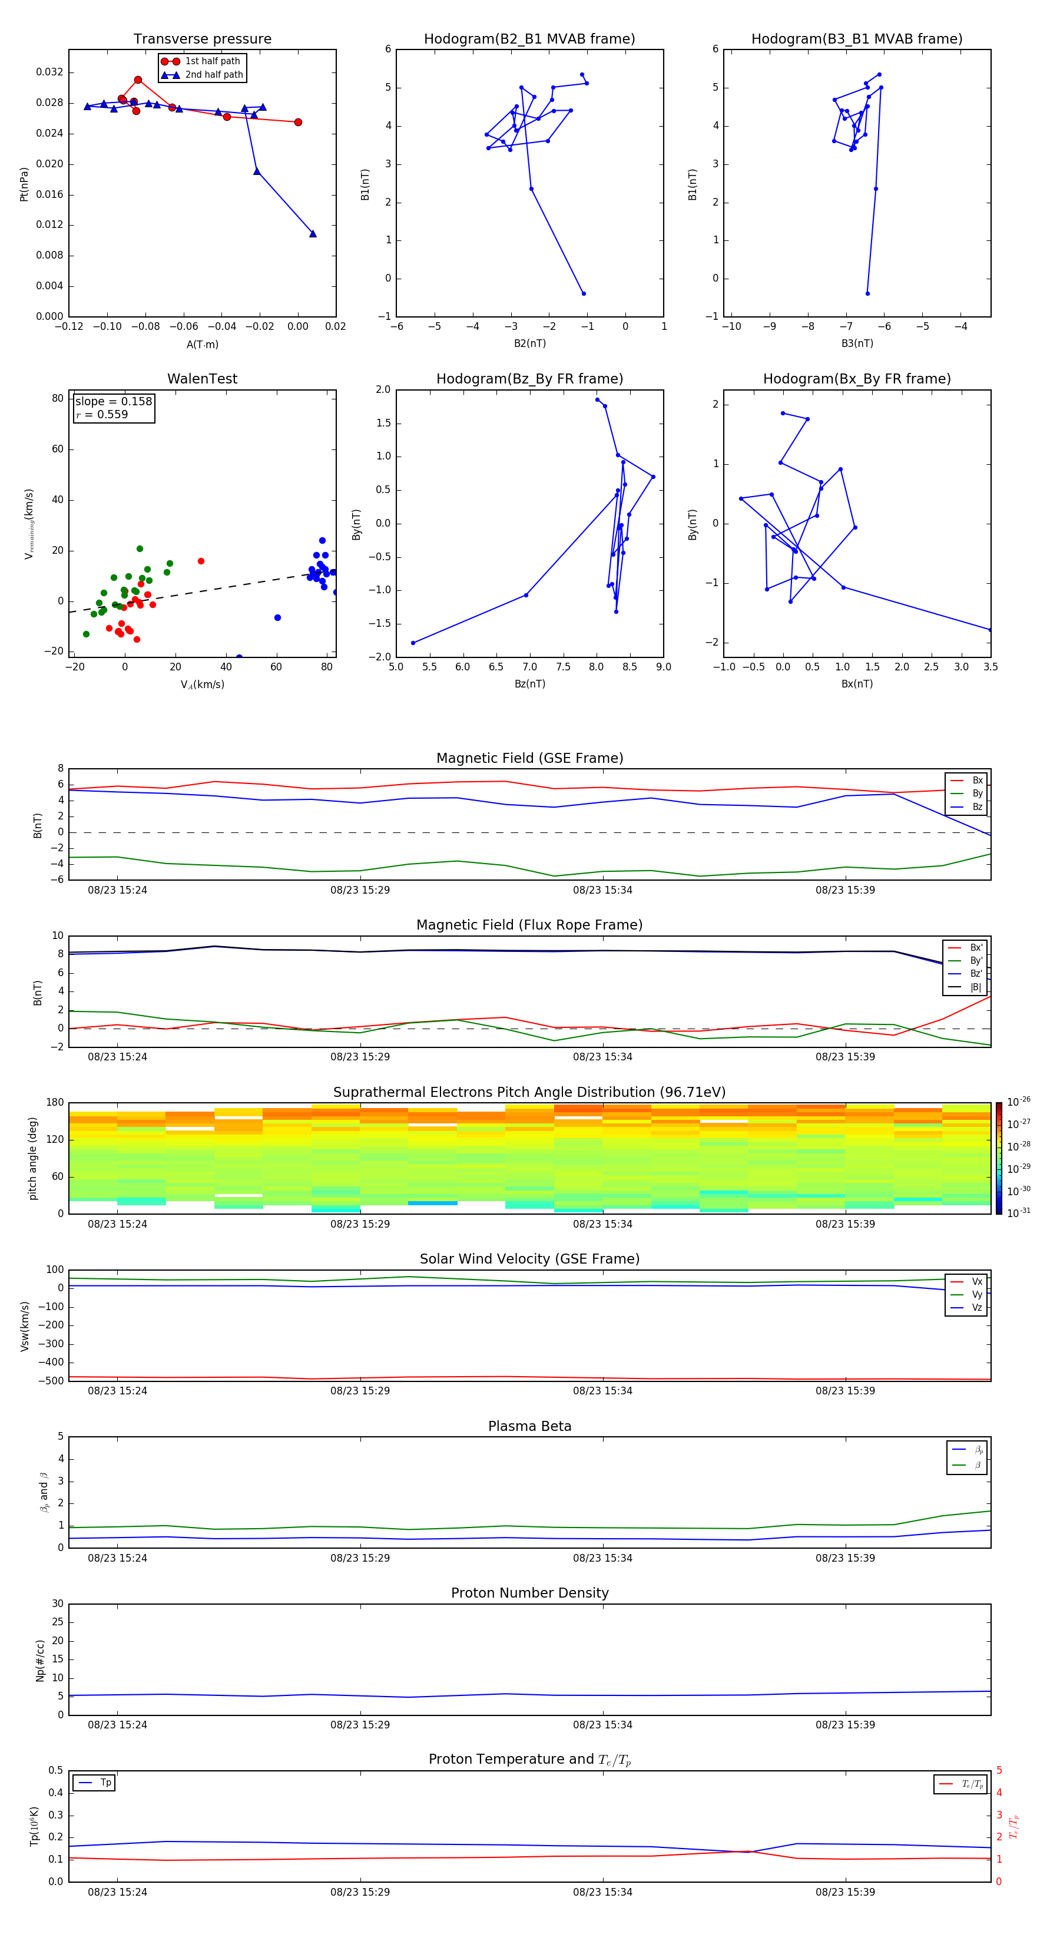
Task: Click the 'Bz' legend entry in GSE plot
Action: 966,806
